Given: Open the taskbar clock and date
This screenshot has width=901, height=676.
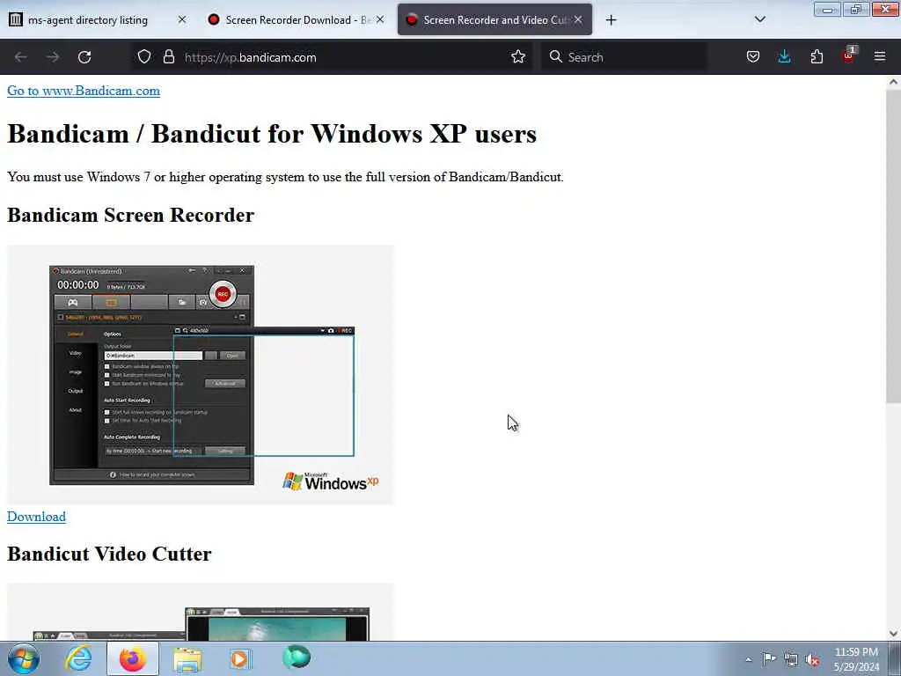Looking at the screenshot, I should coord(856,659).
